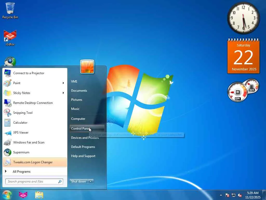Open Action Center flag tray icon

point(227,195)
